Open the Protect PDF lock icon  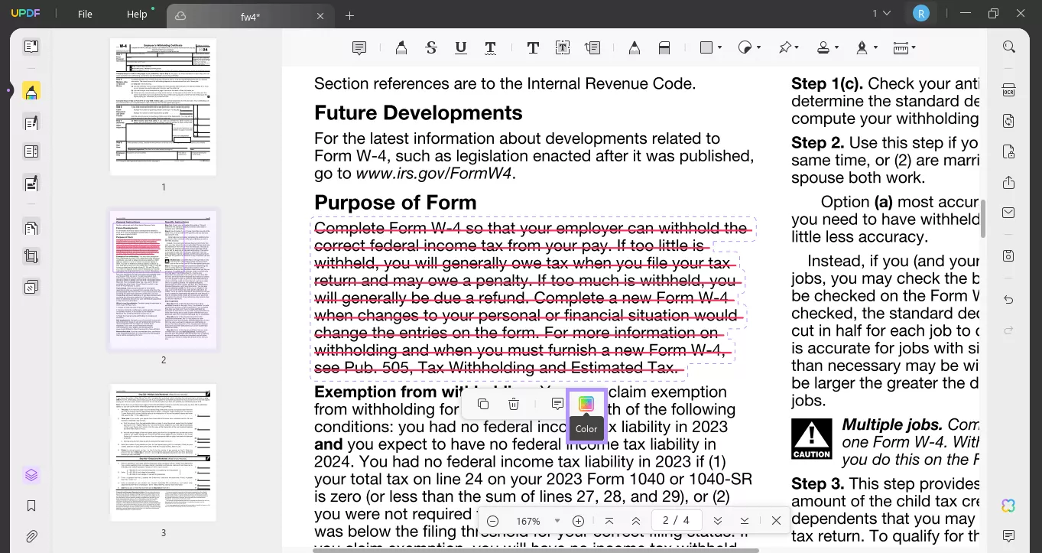[x=1009, y=151]
